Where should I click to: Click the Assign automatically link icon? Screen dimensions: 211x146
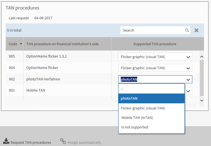pyautogui.click(x=63, y=141)
